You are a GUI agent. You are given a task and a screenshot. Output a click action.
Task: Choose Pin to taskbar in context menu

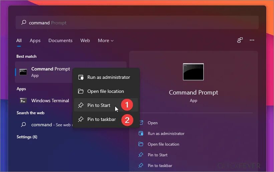coord(106,119)
